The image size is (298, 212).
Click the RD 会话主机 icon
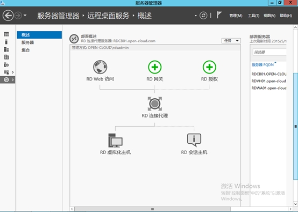194,140
